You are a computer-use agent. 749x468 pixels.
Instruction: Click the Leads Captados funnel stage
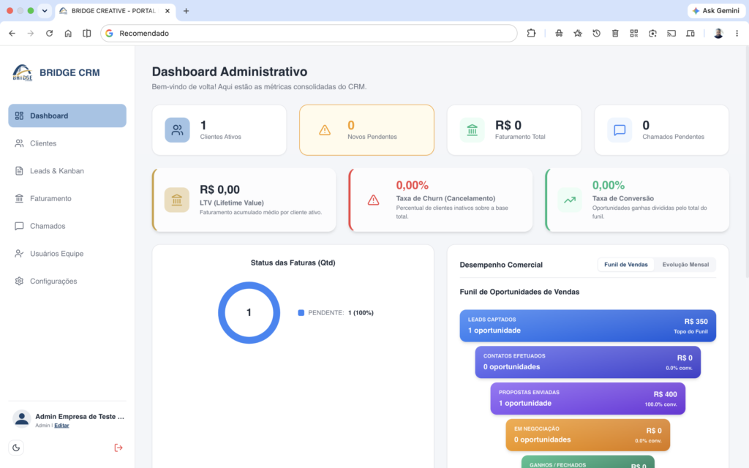click(587, 325)
